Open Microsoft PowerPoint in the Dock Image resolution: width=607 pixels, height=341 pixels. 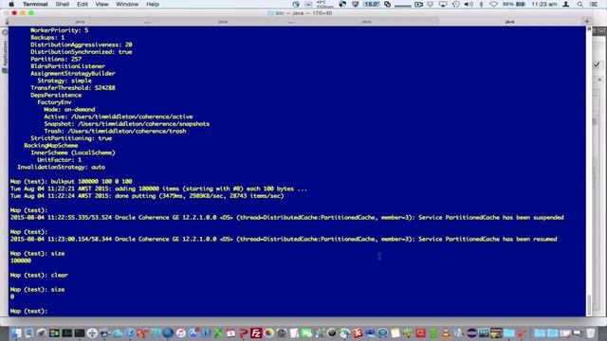tap(243, 332)
